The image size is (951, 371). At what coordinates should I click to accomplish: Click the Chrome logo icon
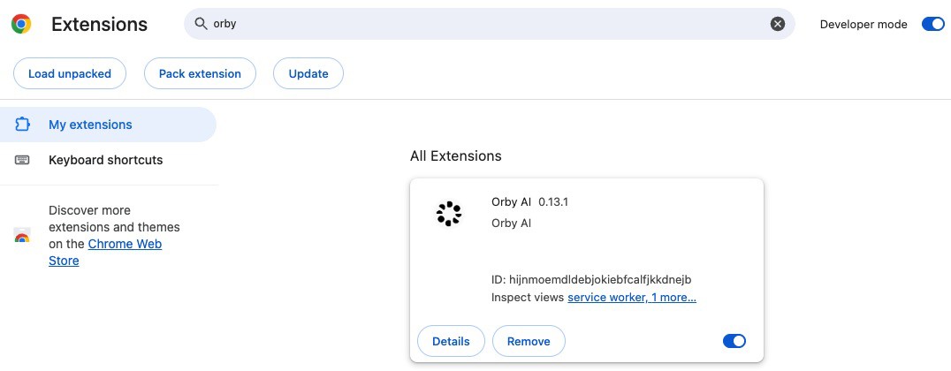tap(21, 24)
